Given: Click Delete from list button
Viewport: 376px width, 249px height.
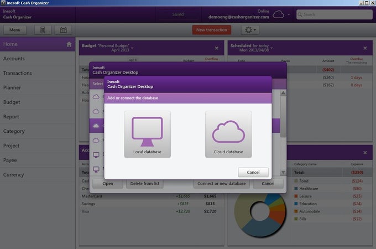Looking at the screenshot, I should pos(145,184).
